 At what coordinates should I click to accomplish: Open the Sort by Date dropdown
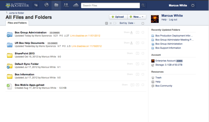(x=127, y=23)
